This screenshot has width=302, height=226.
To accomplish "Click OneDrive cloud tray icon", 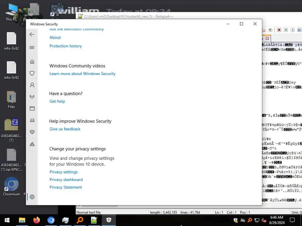I will 243,220.
